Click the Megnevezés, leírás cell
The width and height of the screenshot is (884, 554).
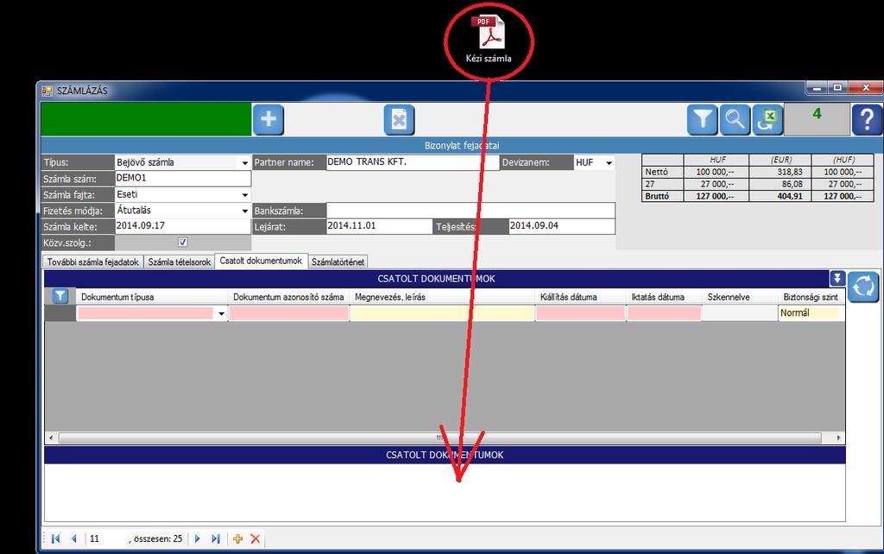click(442, 313)
